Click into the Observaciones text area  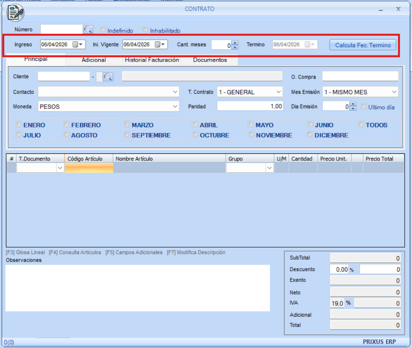point(137,288)
